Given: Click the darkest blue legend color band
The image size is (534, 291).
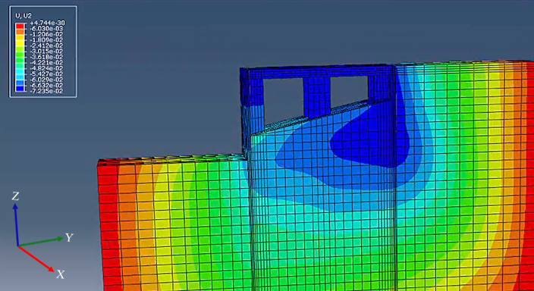Looking at the screenshot, I should [20, 89].
